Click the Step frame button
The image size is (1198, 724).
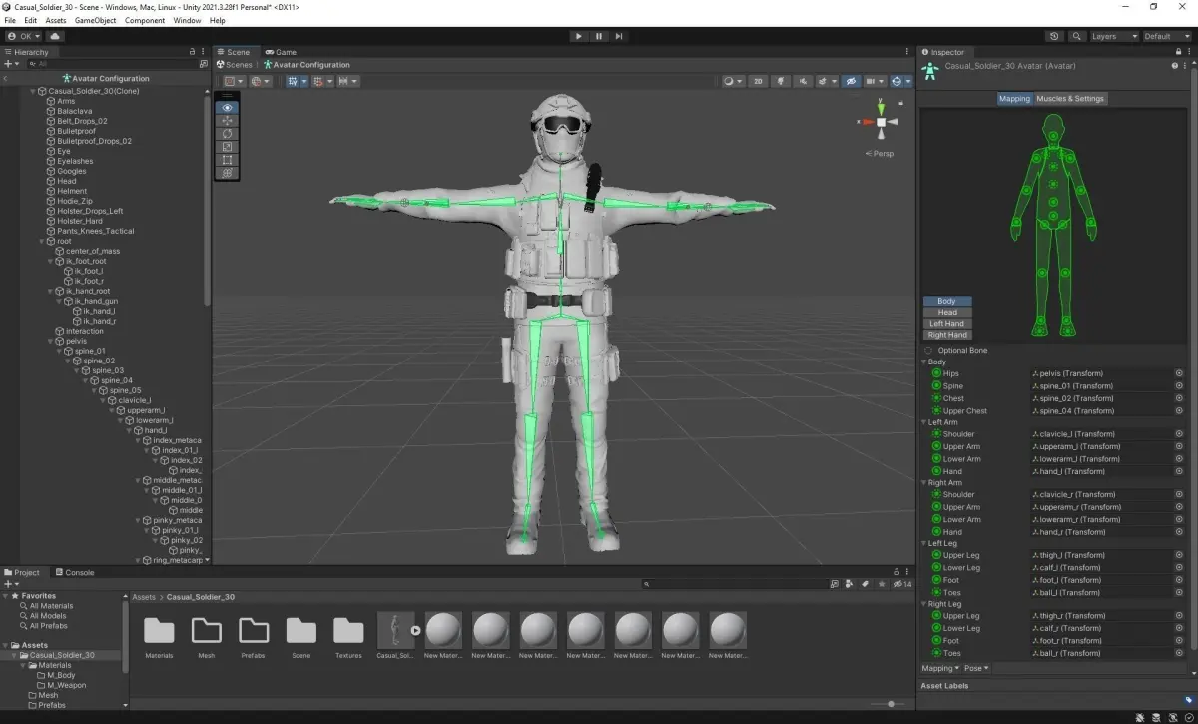[619, 36]
